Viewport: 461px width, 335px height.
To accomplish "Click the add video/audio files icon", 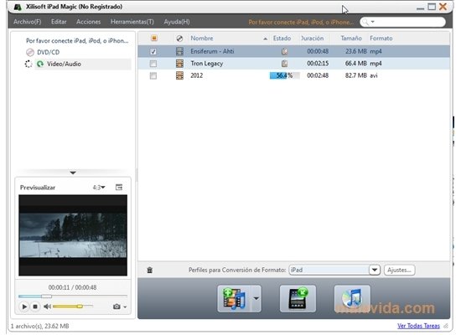I will click(234, 298).
